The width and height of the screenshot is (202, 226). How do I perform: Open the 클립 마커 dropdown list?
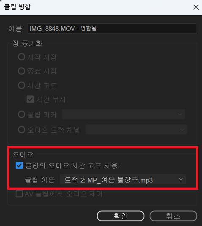point(123,114)
